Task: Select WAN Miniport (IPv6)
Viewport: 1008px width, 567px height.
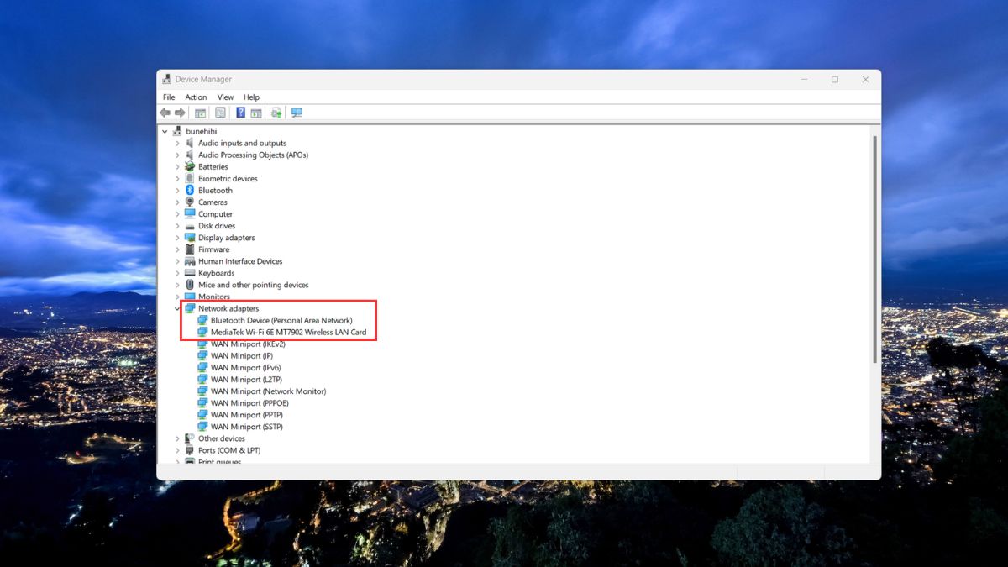Action: (x=245, y=368)
